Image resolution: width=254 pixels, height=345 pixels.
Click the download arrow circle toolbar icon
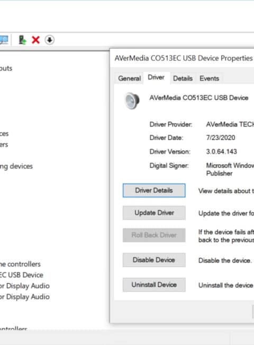(50, 40)
